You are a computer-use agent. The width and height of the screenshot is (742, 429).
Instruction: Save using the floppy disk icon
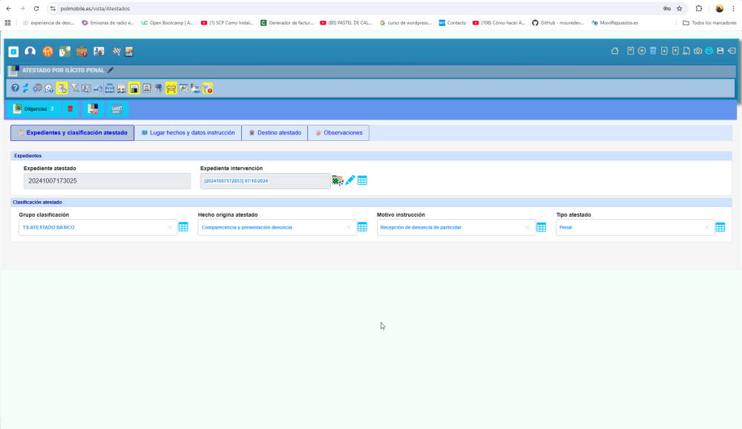point(720,50)
